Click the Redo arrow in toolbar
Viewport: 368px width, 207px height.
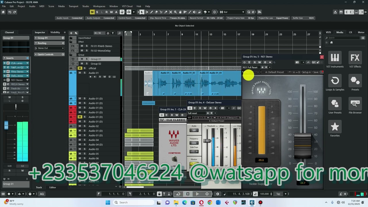(x=15, y=12)
